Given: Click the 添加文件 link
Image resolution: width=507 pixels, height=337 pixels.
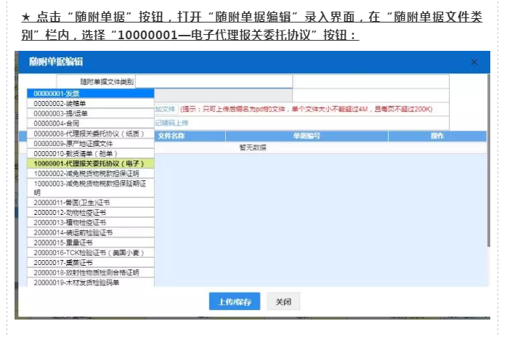Looking at the screenshot, I should pyautogui.click(x=166, y=109).
